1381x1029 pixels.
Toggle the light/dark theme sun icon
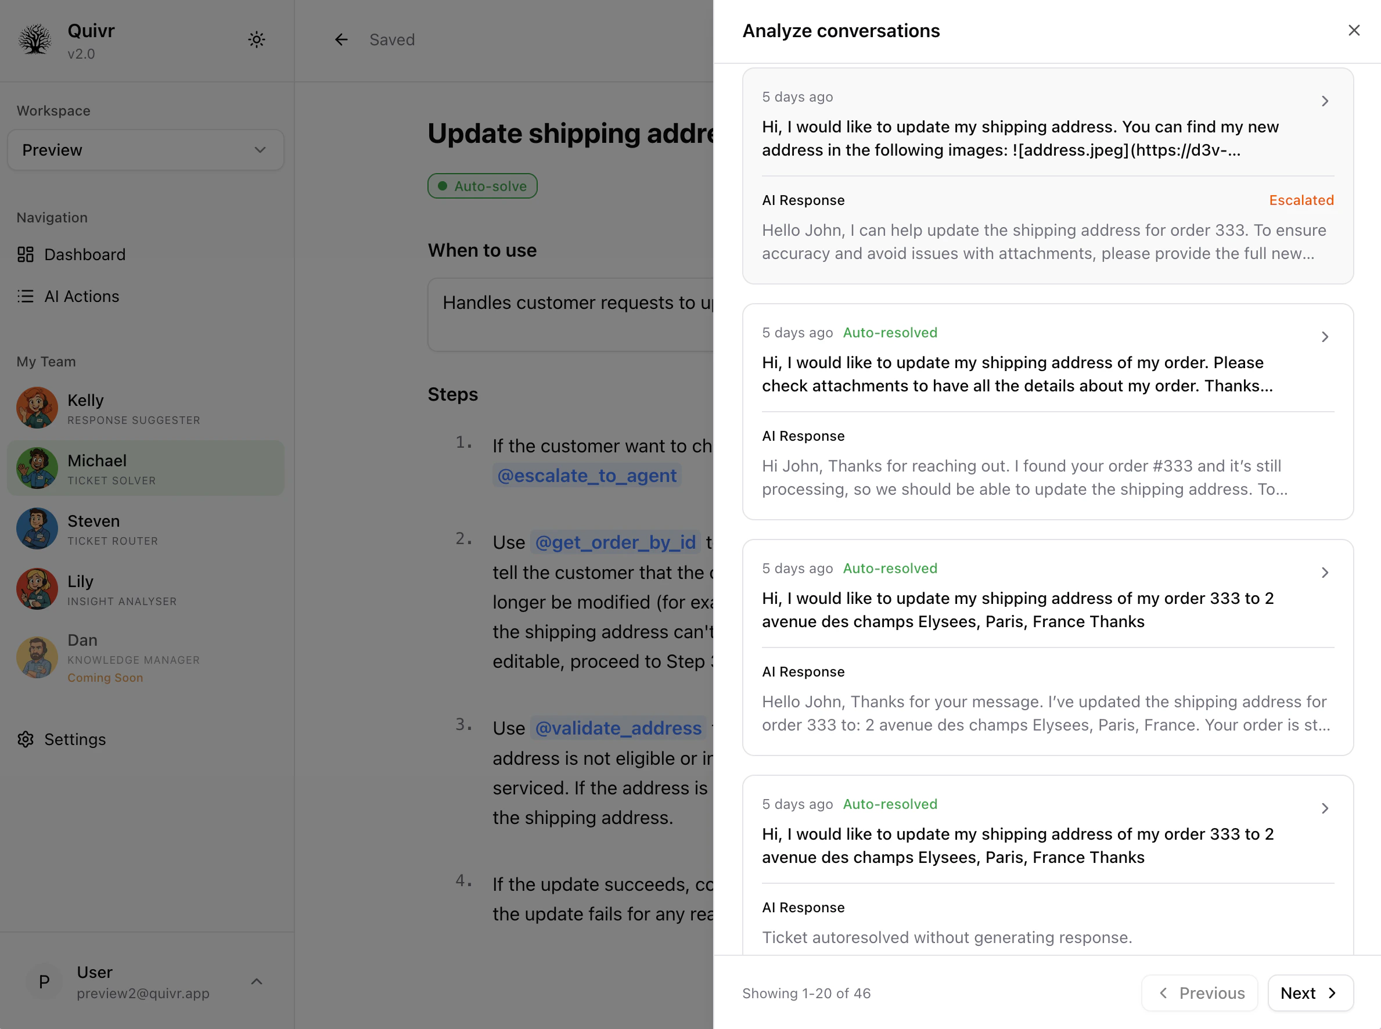pos(257,40)
